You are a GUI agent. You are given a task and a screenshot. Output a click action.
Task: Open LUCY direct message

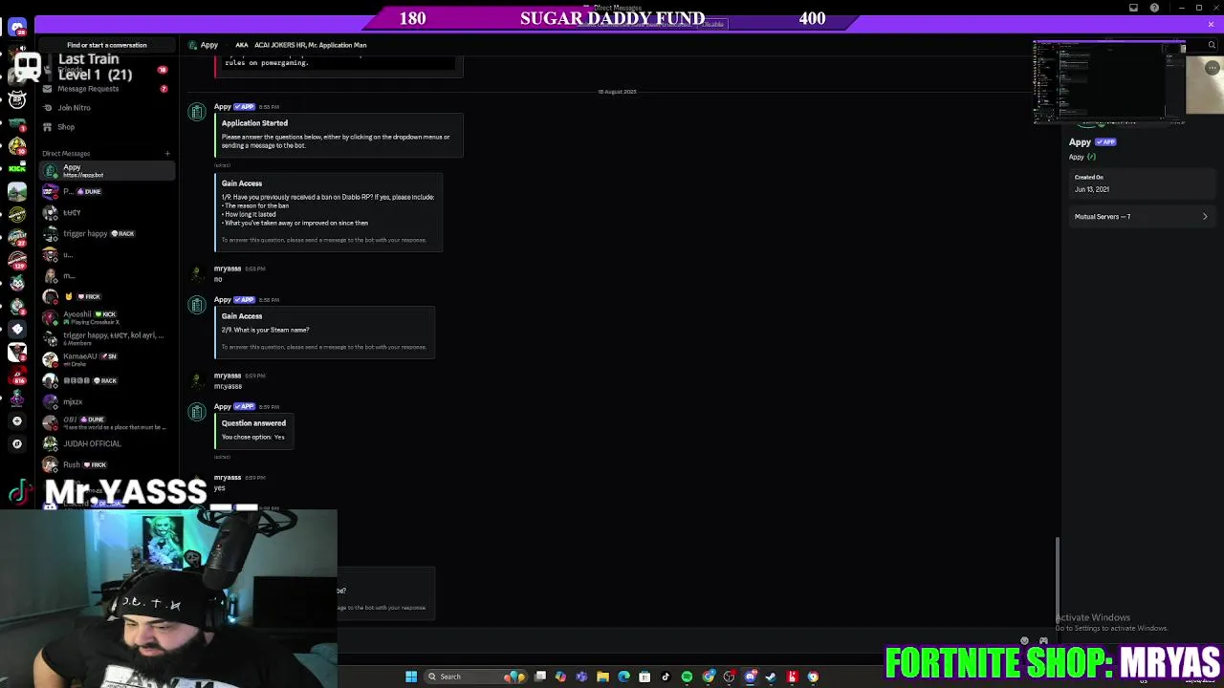point(107,212)
